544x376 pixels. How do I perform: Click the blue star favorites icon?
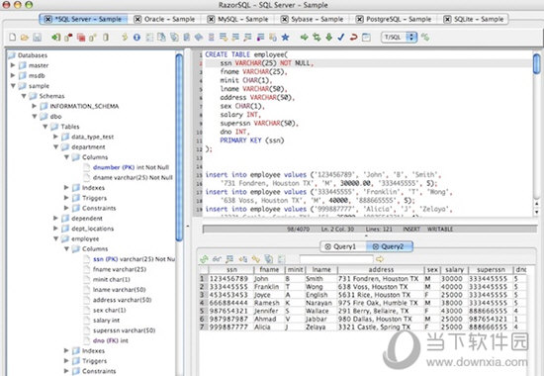[285, 38]
